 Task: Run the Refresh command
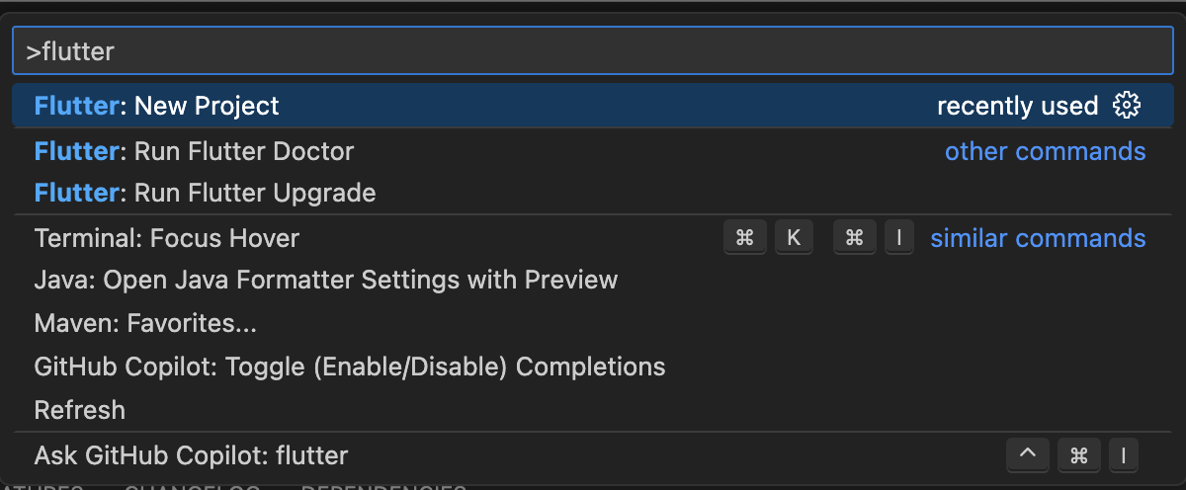(79, 410)
